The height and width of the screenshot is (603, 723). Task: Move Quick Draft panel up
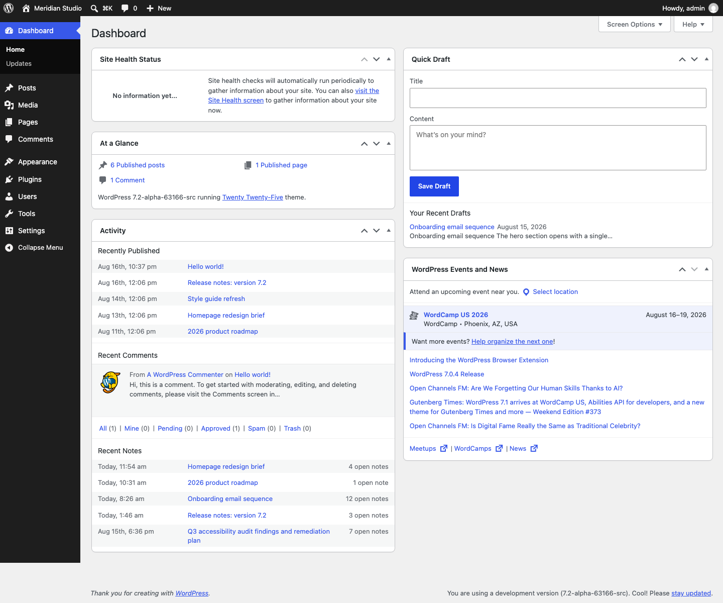pyautogui.click(x=682, y=59)
